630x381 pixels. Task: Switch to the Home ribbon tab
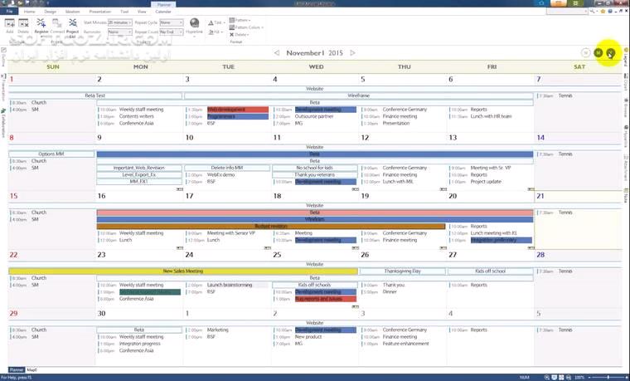29,12
